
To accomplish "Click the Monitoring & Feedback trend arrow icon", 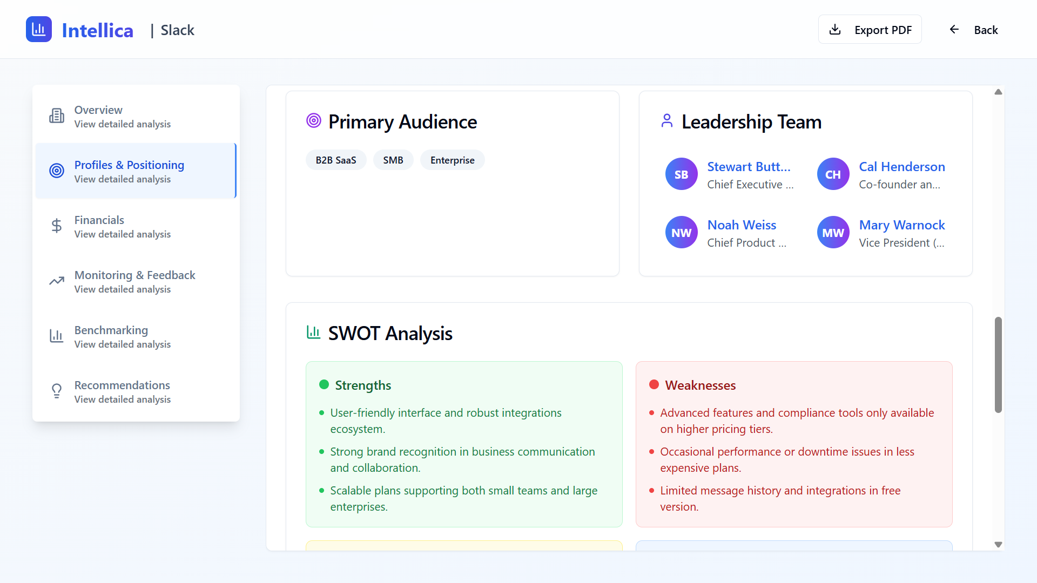I will (57, 281).
